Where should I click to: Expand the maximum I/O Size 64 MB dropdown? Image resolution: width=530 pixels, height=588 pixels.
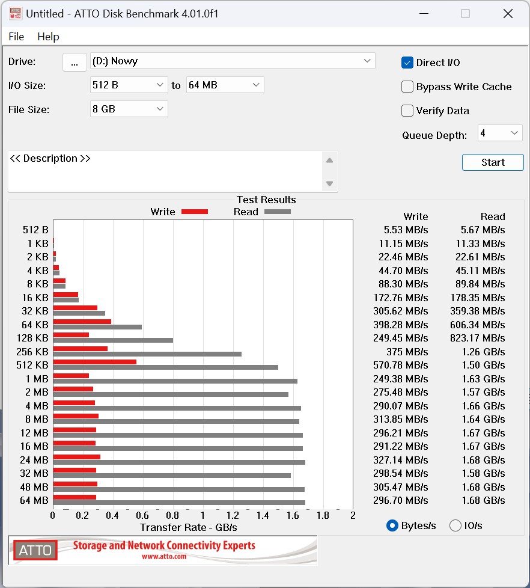click(225, 85)
